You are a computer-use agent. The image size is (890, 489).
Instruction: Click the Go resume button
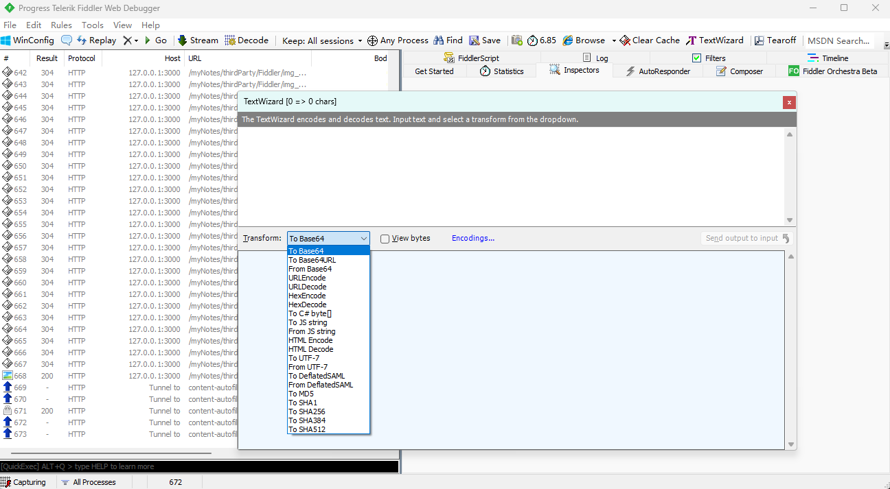coord(155,40)
